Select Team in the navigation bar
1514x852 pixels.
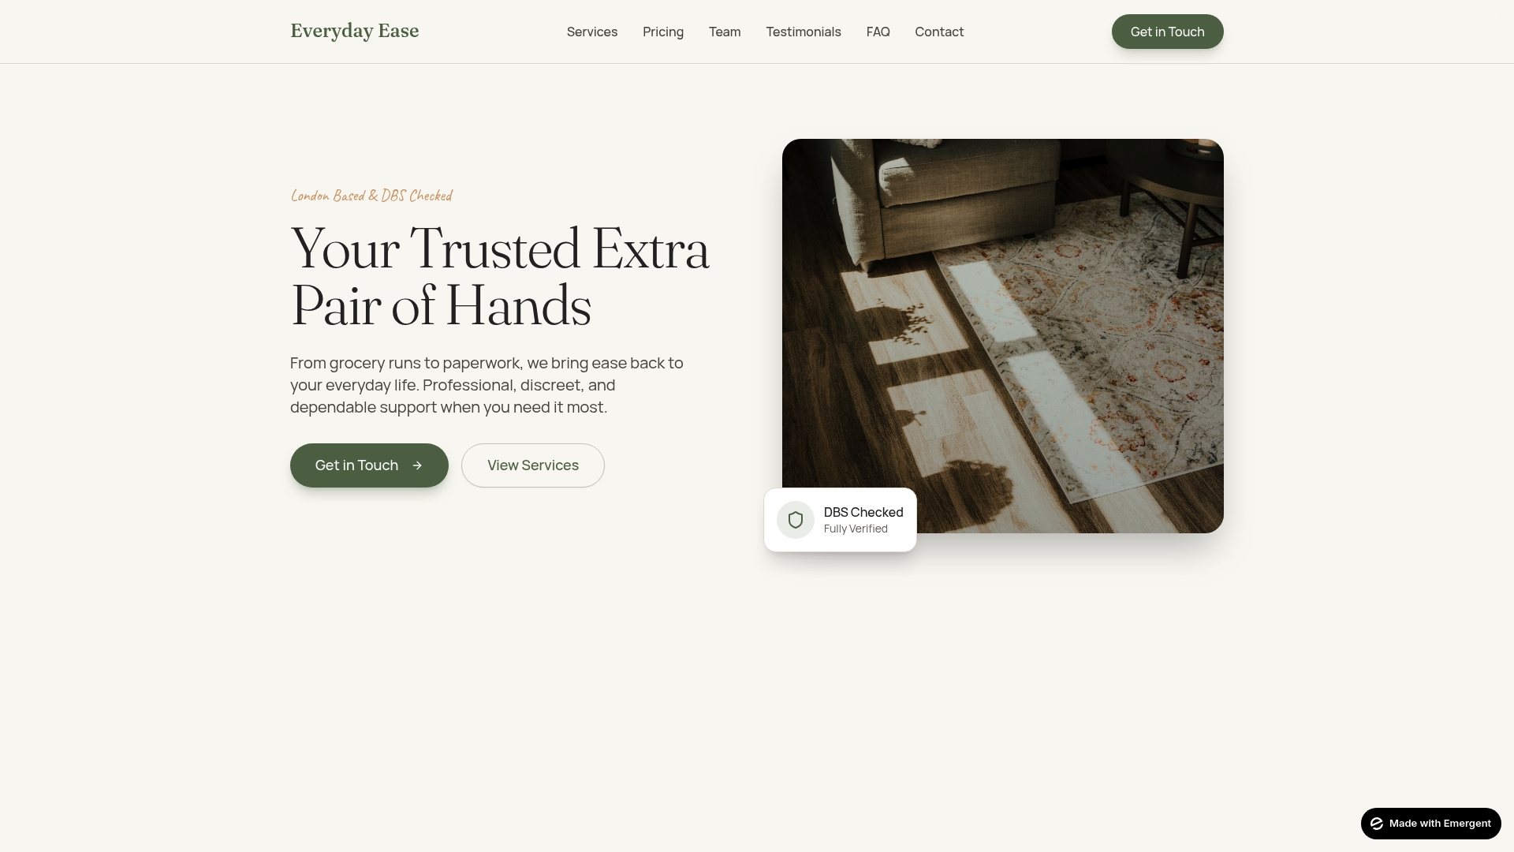[725, 32]
